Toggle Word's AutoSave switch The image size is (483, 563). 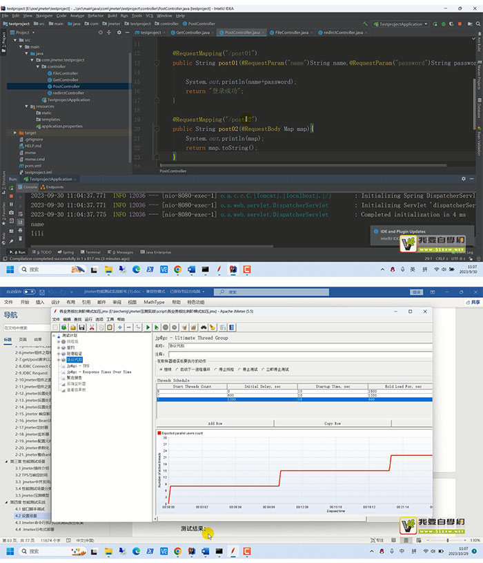30,292
